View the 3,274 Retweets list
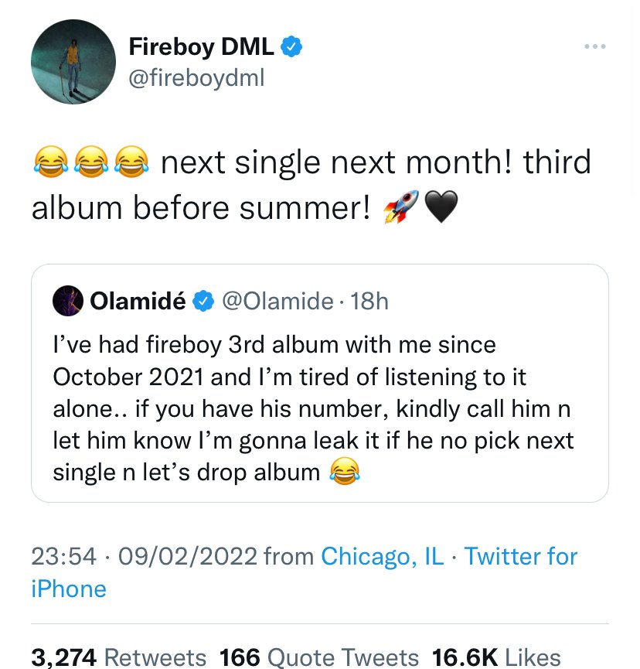 pos(119,657)
